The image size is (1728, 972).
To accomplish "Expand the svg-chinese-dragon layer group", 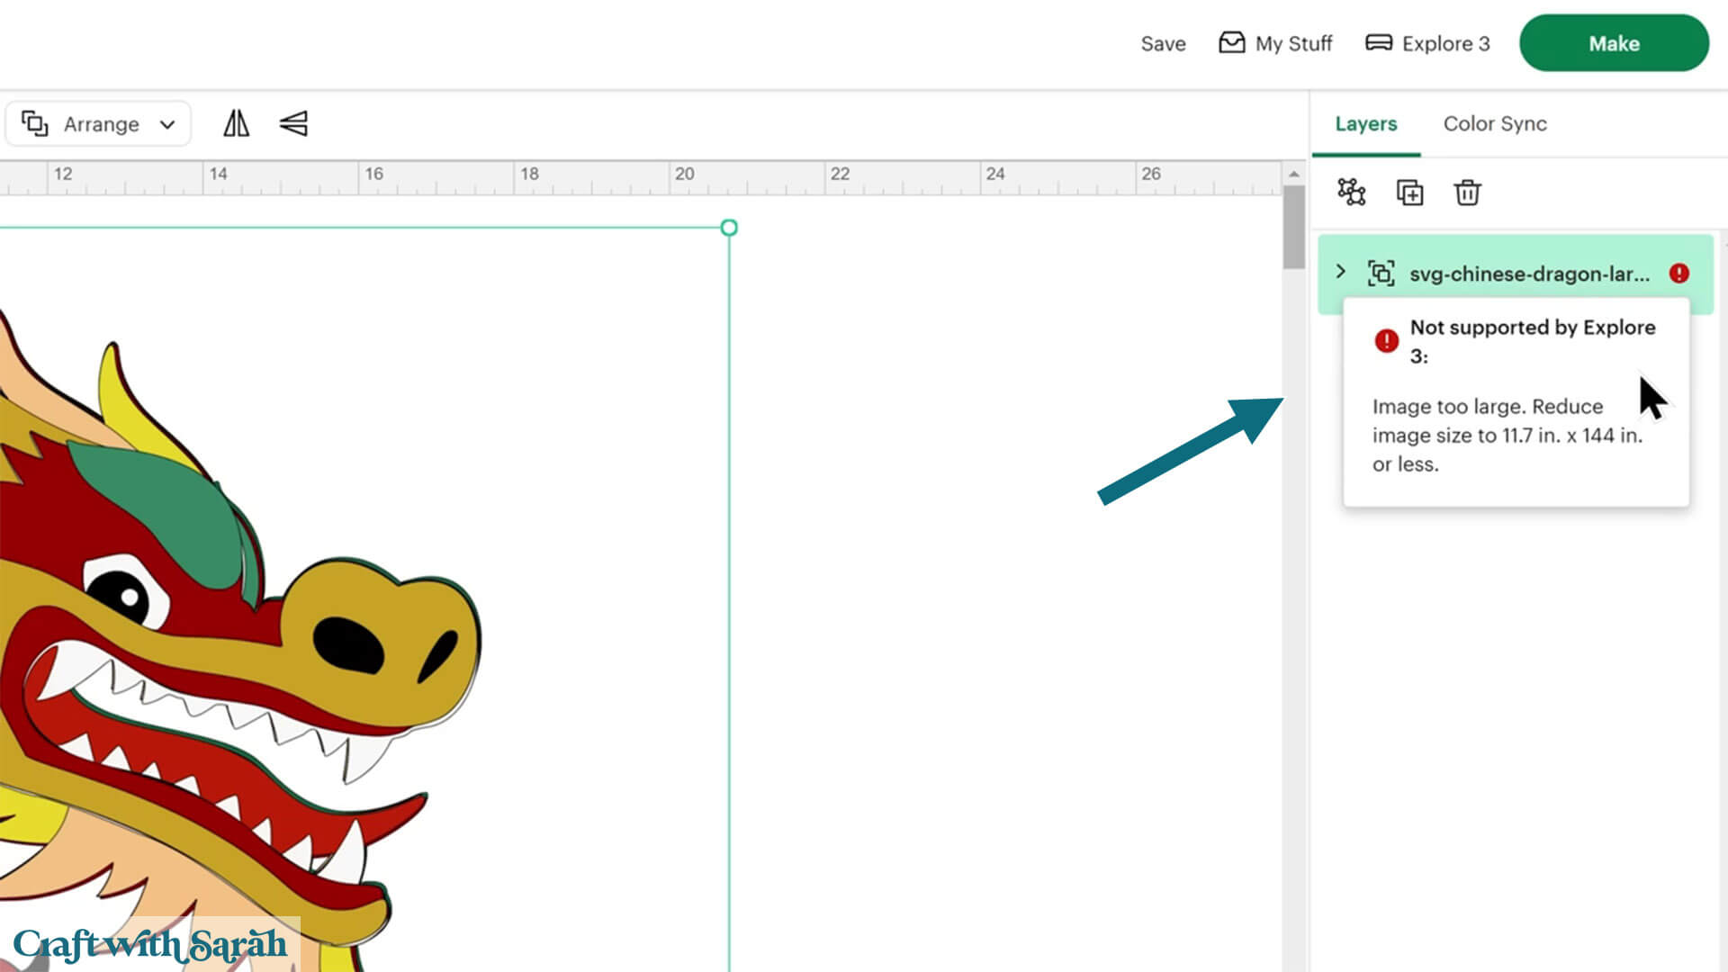I will [1340, 272].
